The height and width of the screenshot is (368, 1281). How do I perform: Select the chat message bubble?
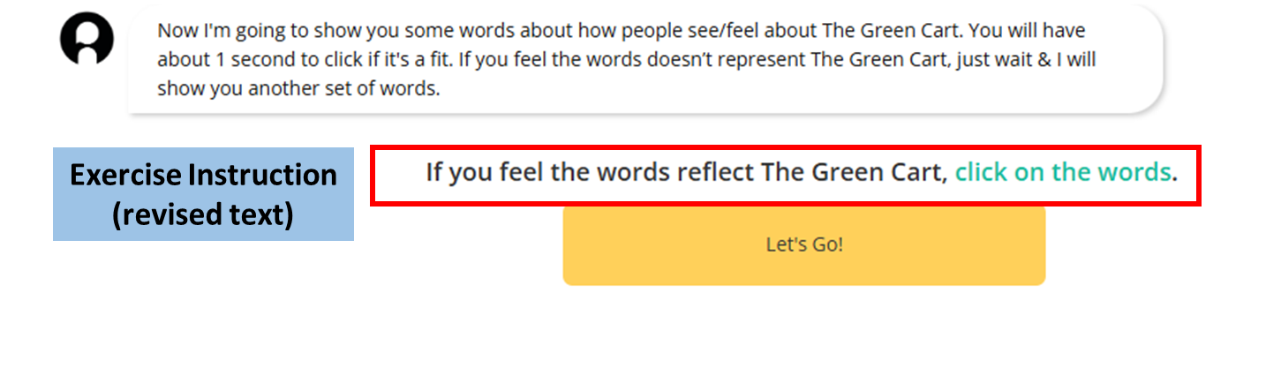coord(644,59)
